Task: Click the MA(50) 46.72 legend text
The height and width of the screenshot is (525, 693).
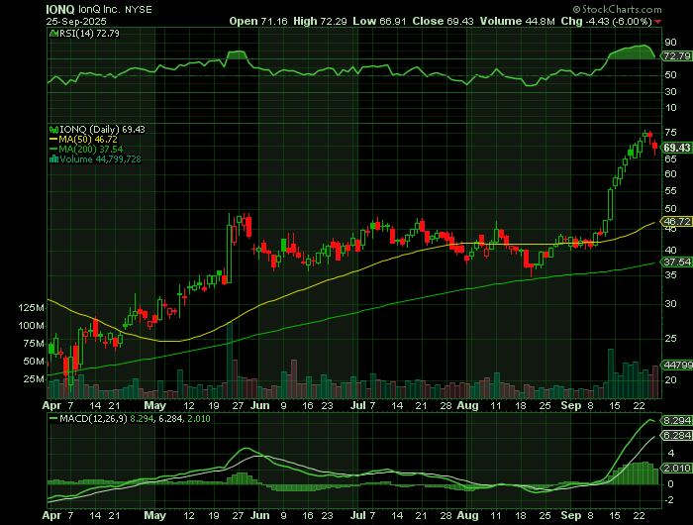Action: tap(88, 140)
